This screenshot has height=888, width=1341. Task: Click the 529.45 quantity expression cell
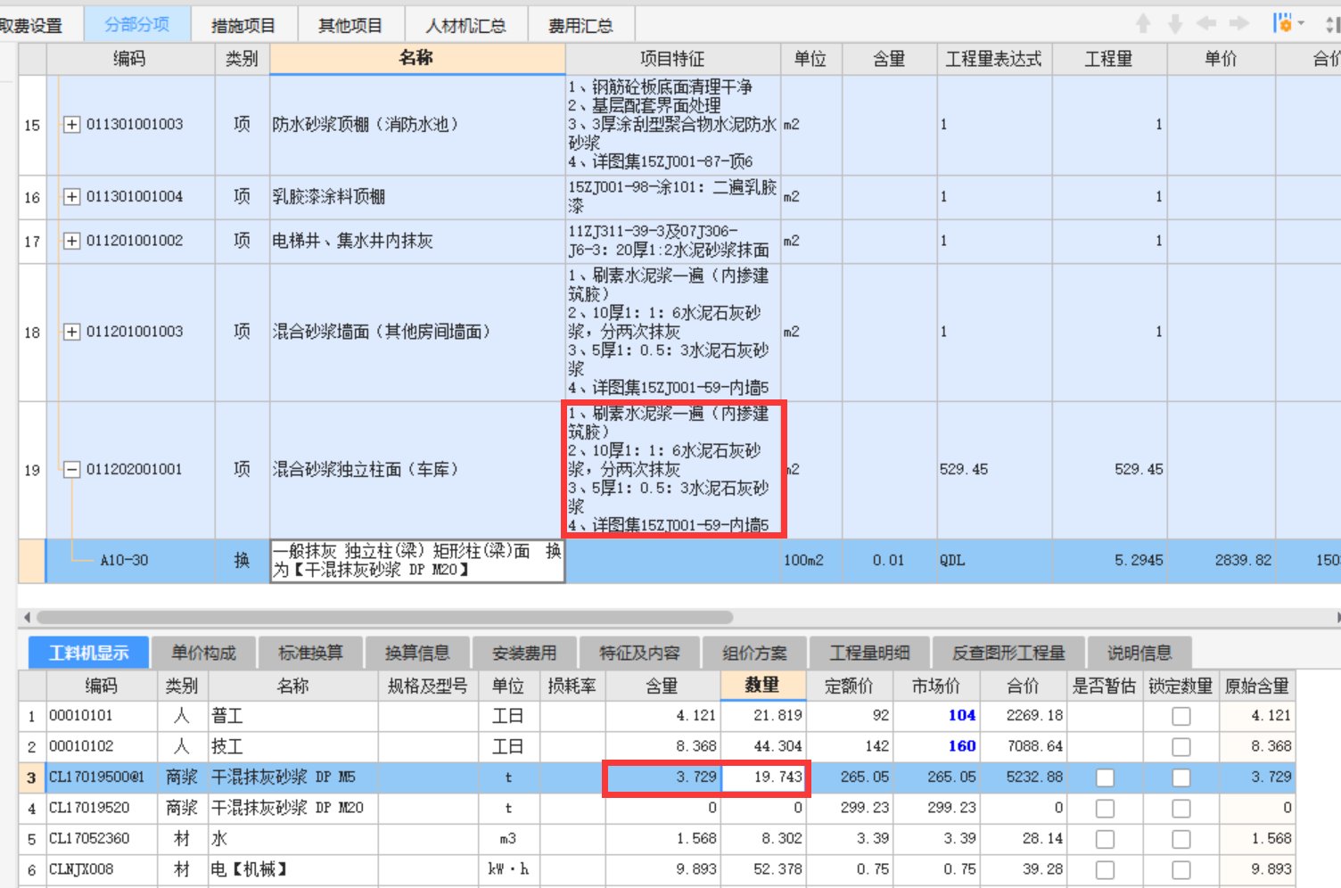994,469
